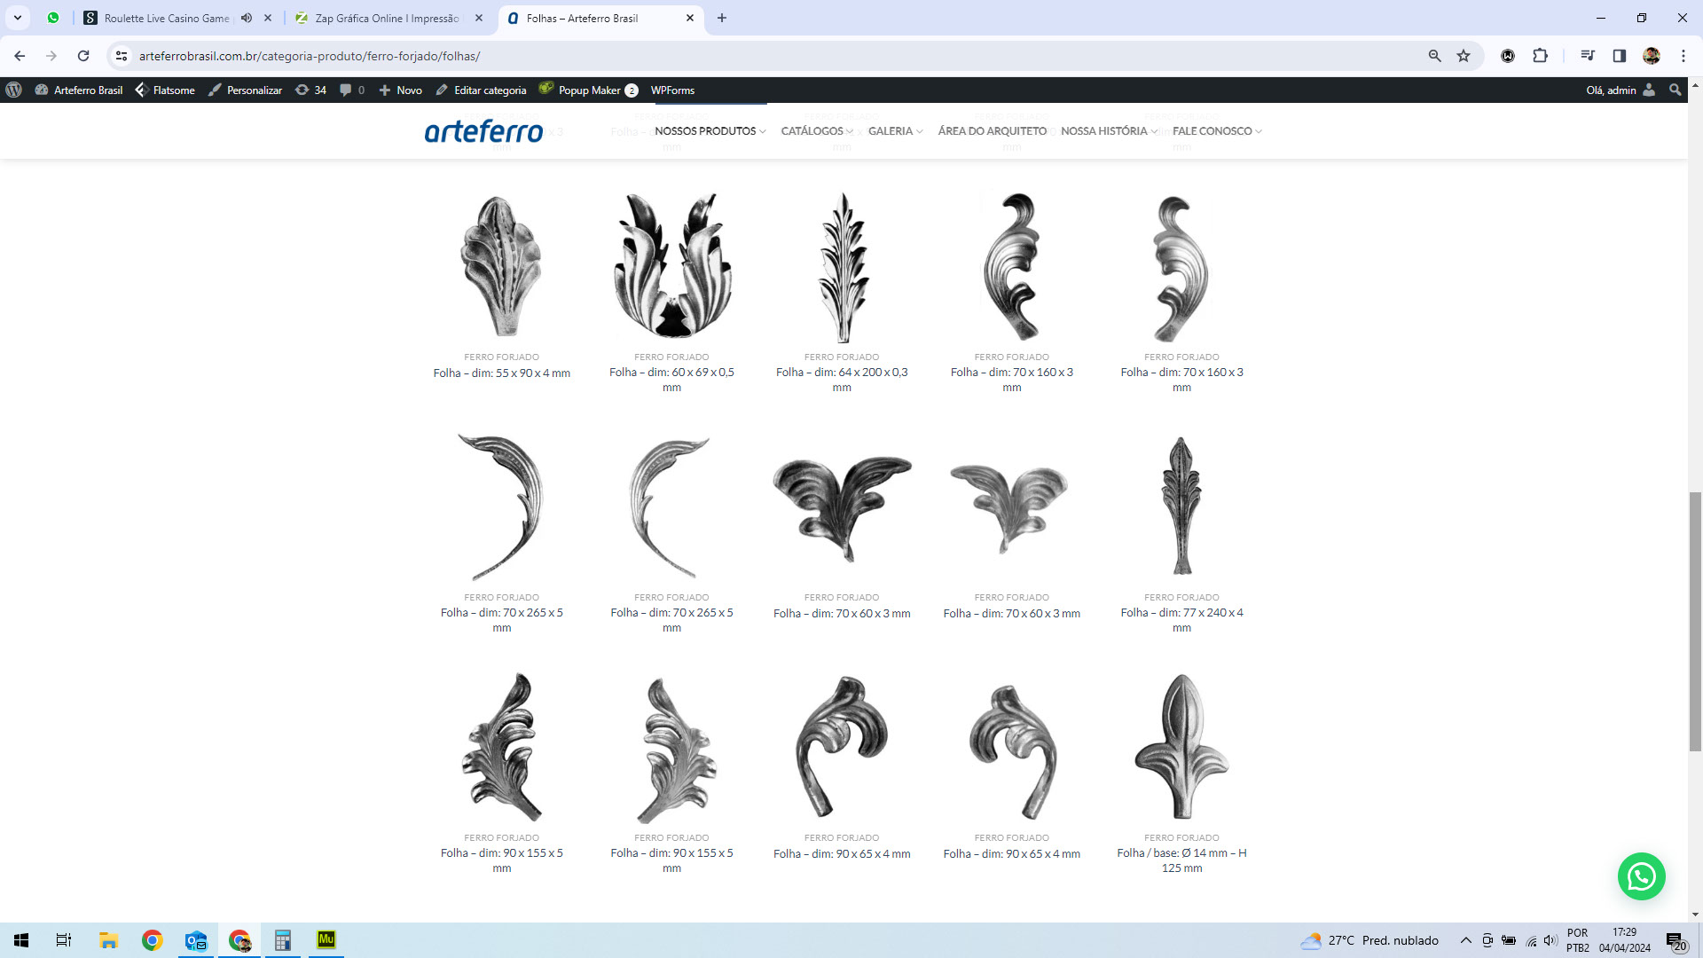Screen dimensions: 1703x958
Task: Open comments bubble in admin bar
Action: click(x=351, y=90)
